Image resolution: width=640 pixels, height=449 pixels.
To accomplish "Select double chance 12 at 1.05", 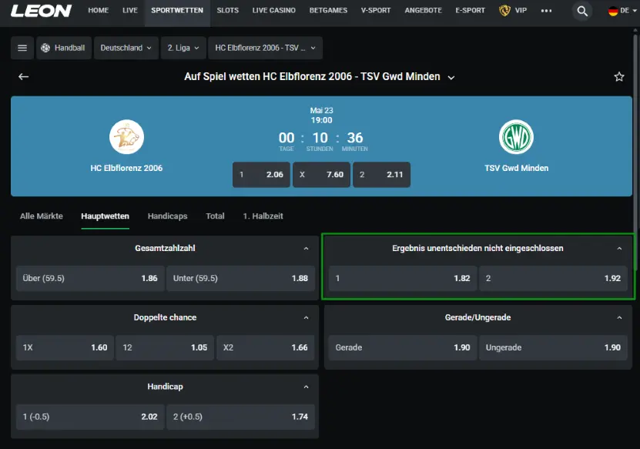I will [165, 348].
